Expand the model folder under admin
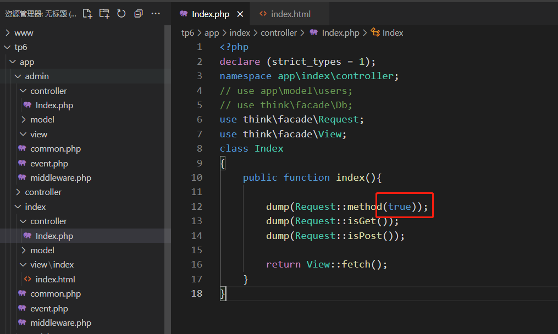 click(x=85, y=120)
